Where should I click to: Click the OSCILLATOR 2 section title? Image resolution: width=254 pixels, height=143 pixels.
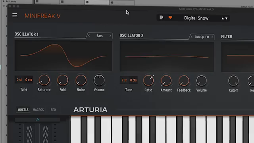[x=131, y=35]
